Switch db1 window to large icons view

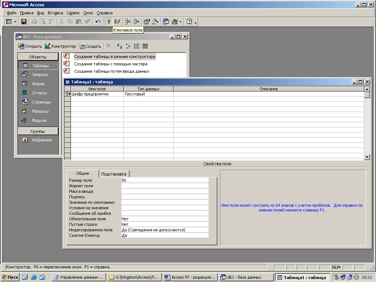click(x=120, y=46)
